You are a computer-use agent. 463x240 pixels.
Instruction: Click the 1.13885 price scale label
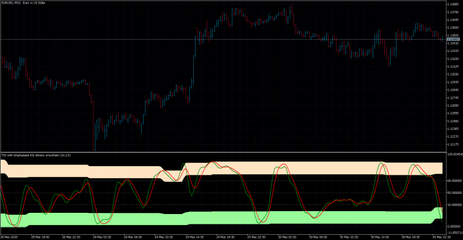(453, 5)
